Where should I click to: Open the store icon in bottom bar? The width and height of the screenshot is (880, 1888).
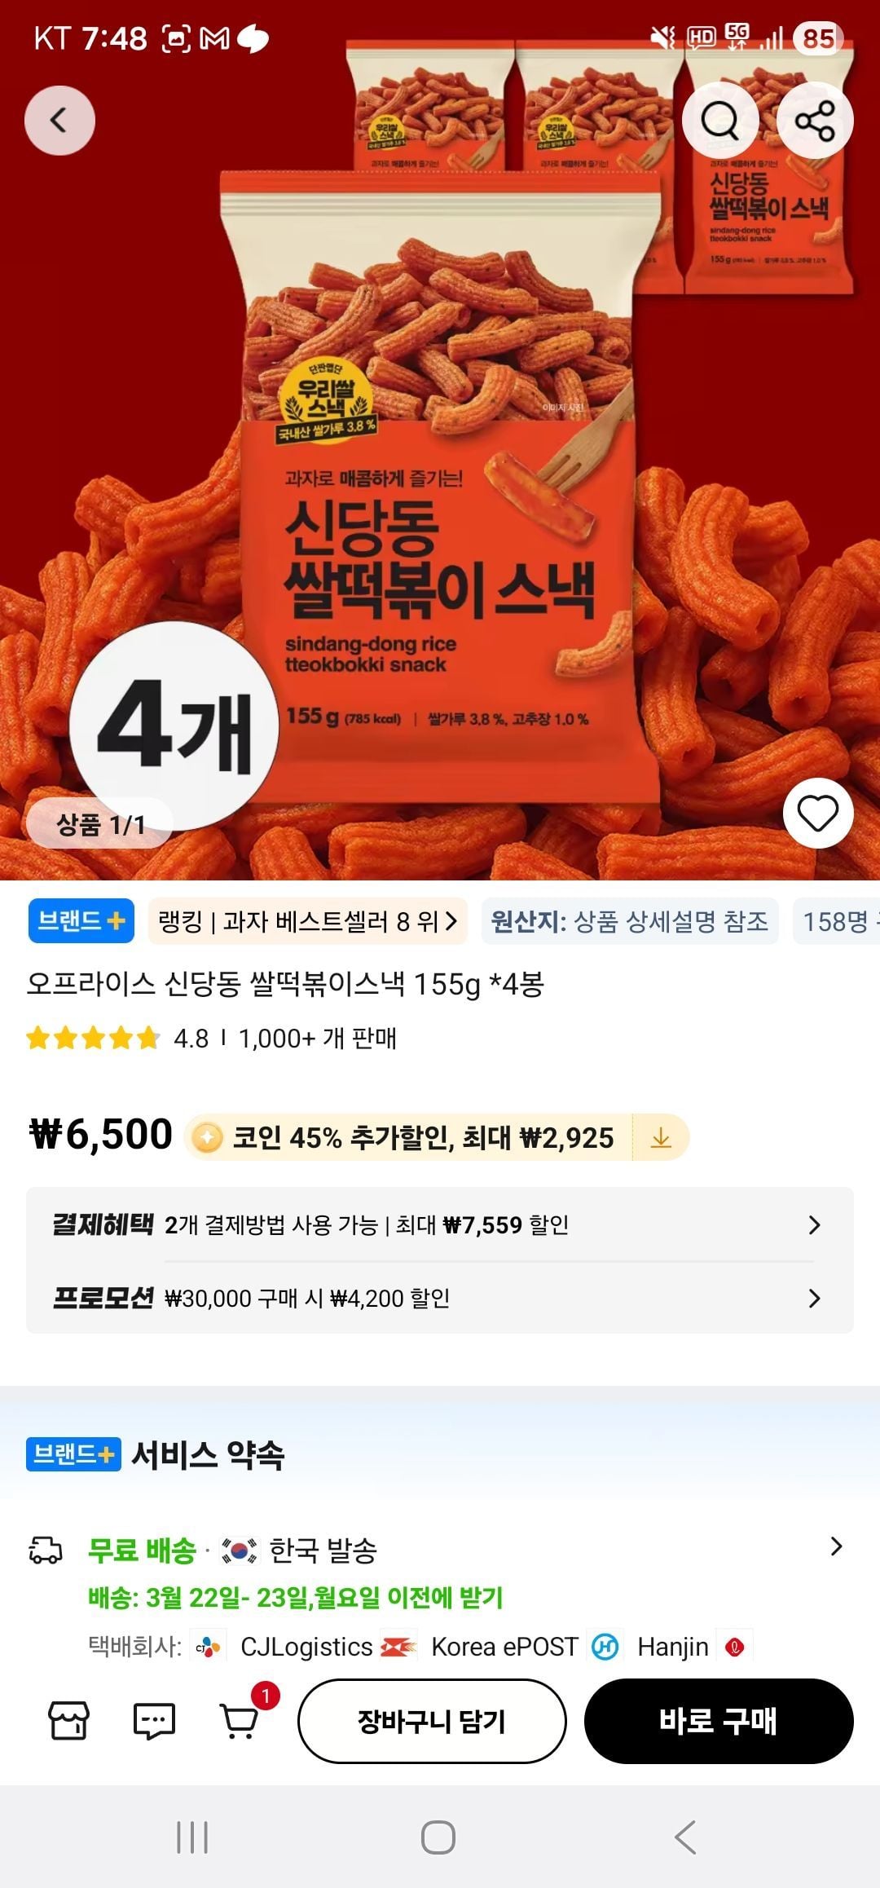pos(69,1721)
